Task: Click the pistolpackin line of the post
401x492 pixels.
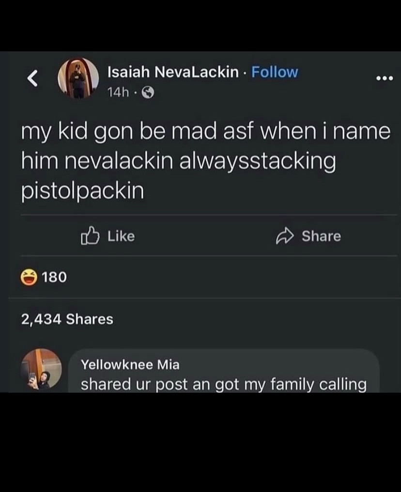Action: point(82,191)
